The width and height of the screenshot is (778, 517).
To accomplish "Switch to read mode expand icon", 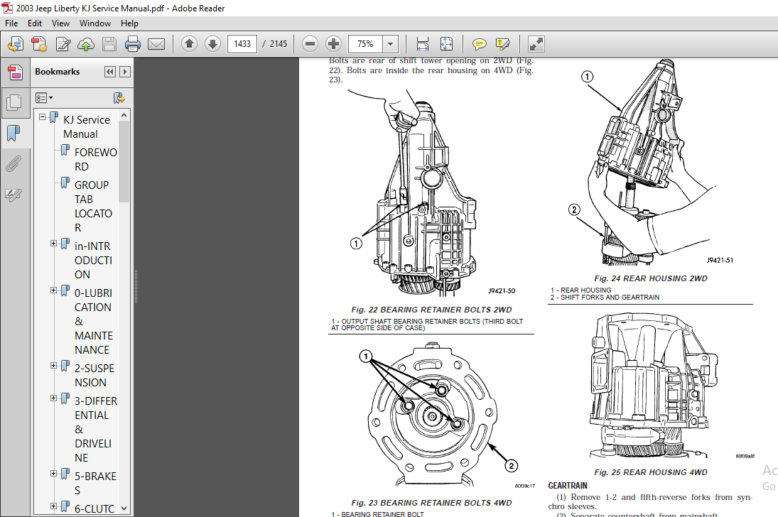I will tap(536, 44).
